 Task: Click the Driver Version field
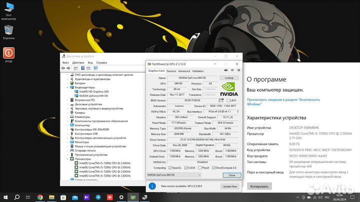click(202, 140)
